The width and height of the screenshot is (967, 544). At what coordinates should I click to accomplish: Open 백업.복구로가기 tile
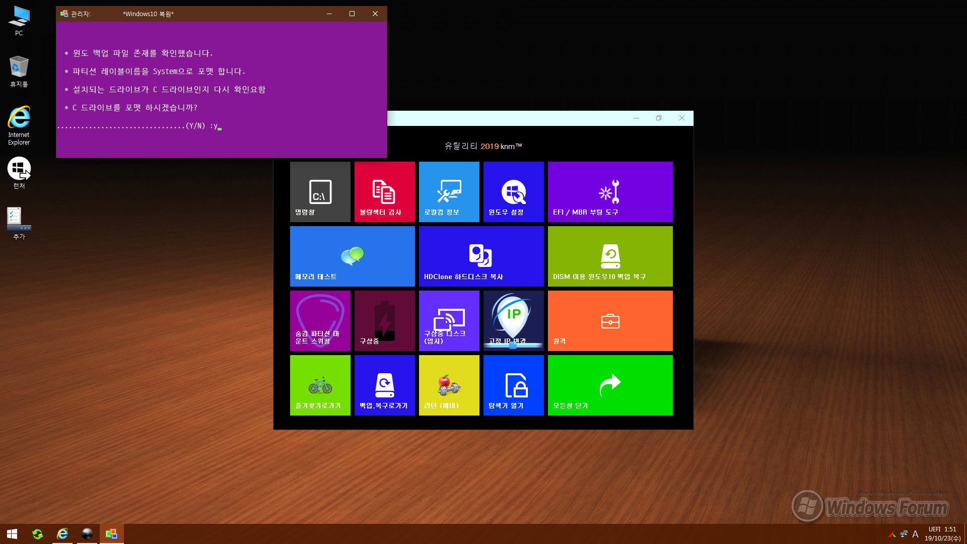click(384, 385)
